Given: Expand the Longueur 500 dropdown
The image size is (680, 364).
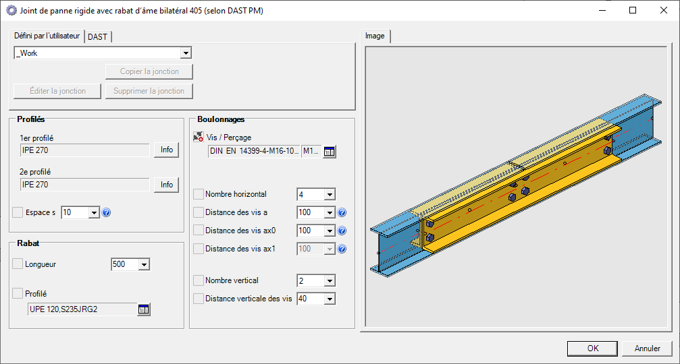Looking at the screenshot, I should [x=144, y=264].
